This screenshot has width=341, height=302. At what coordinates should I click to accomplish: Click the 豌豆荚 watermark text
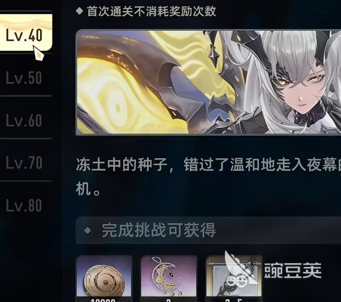click(x=293, y=270)
